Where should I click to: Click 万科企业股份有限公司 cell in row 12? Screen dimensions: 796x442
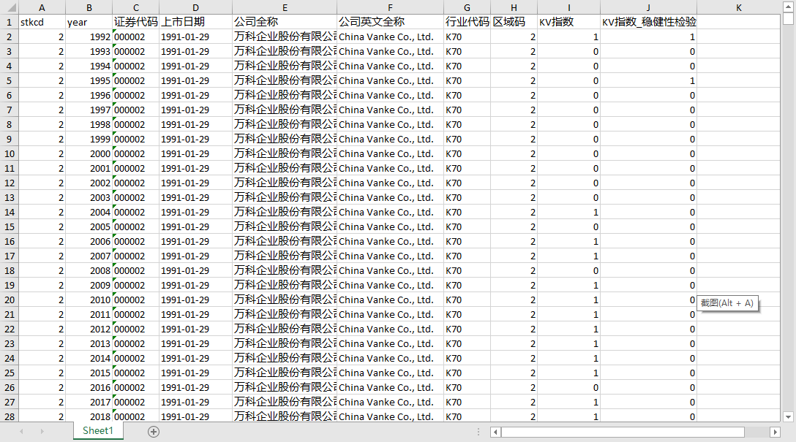click(x=285, y=183)
